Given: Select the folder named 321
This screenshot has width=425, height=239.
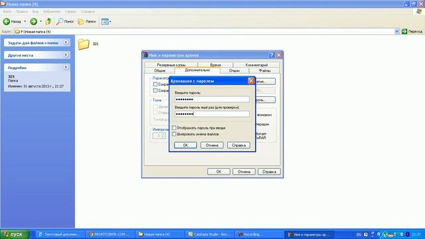Looking at the screenshot, I should (x=88, y=44).
